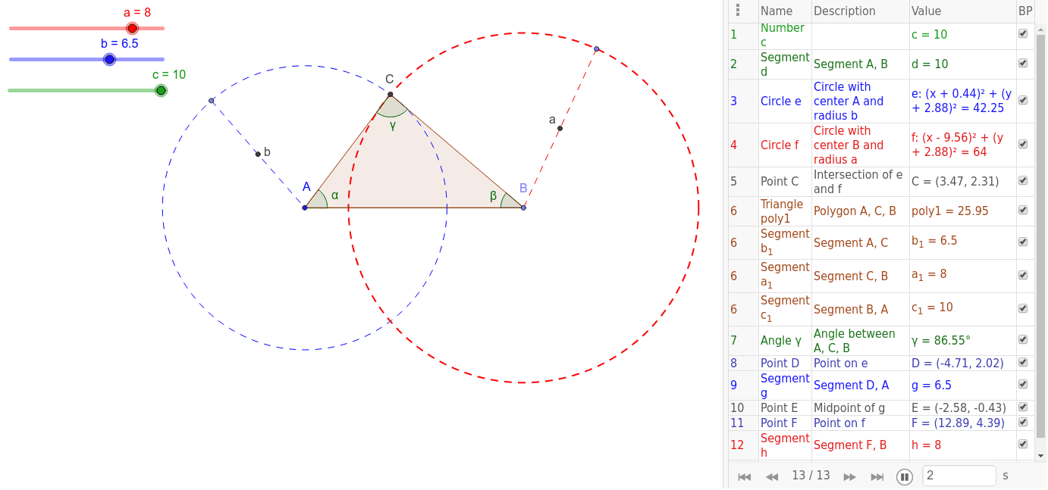This screenshot has height=490, width=1048.
Task: Select point C at triangle apex
Action: point(391,95)
